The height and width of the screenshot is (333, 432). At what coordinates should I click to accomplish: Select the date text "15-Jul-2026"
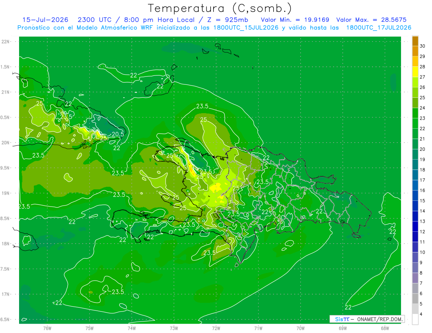click(45, 20)
